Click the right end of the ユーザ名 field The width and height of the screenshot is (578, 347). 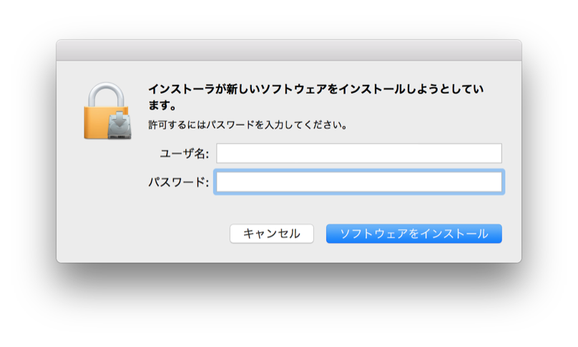click(494, 153)
